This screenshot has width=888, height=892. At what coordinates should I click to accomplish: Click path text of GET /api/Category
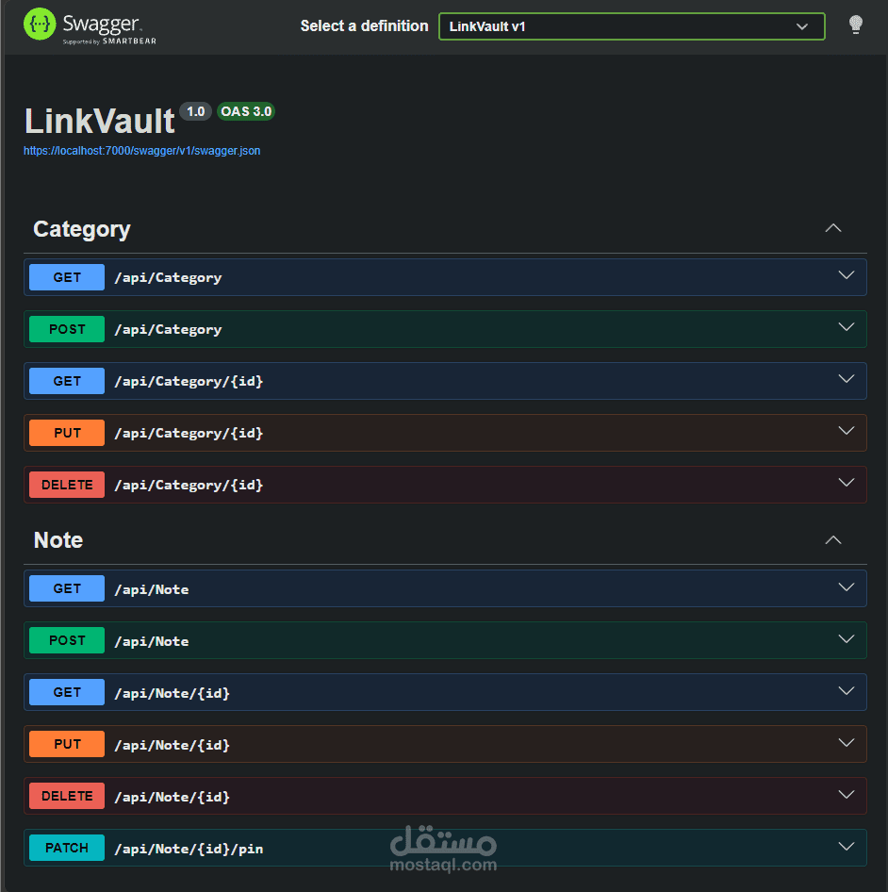click(169, 278)
